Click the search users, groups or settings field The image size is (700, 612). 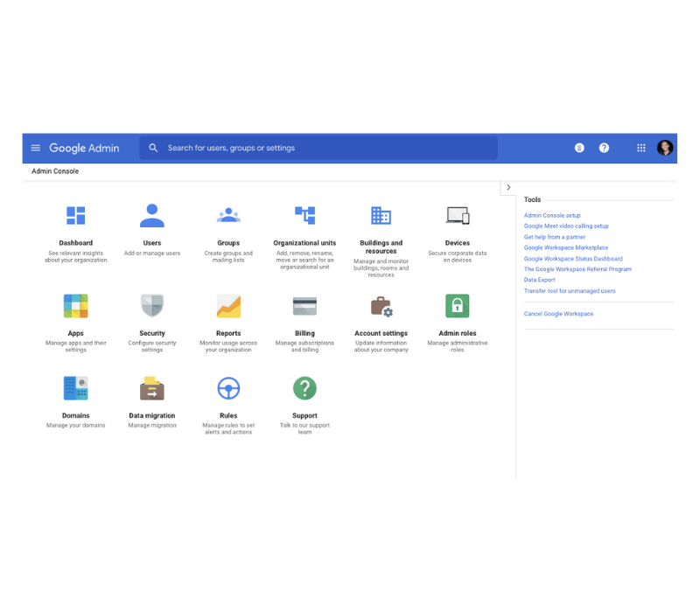coord(324,149)
